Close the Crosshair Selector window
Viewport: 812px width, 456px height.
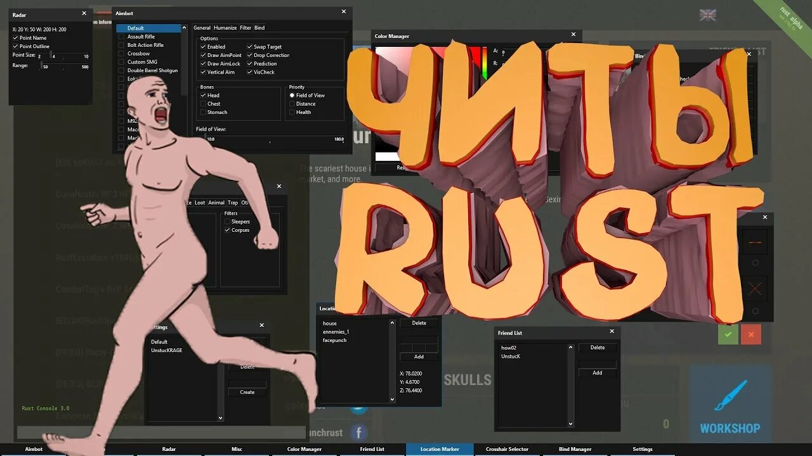[764, 217]
